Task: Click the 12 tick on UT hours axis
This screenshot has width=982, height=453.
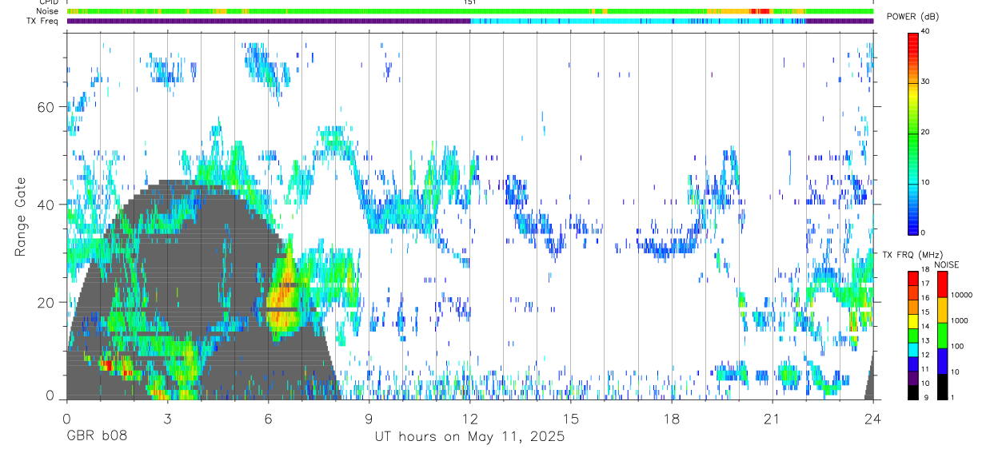Action: (470, 419)
